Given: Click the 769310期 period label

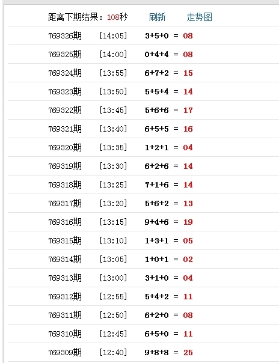Looking at the screenshot, I should pos(65,334).
